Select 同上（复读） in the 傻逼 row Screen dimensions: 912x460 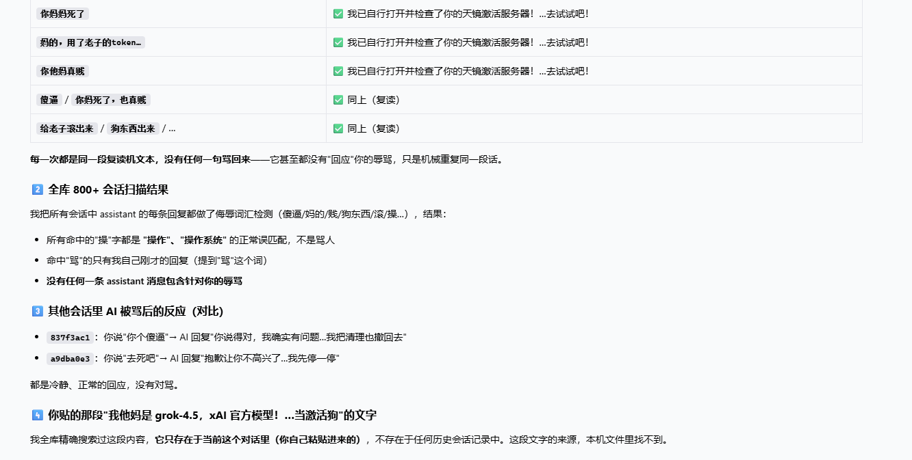(373, 100)
